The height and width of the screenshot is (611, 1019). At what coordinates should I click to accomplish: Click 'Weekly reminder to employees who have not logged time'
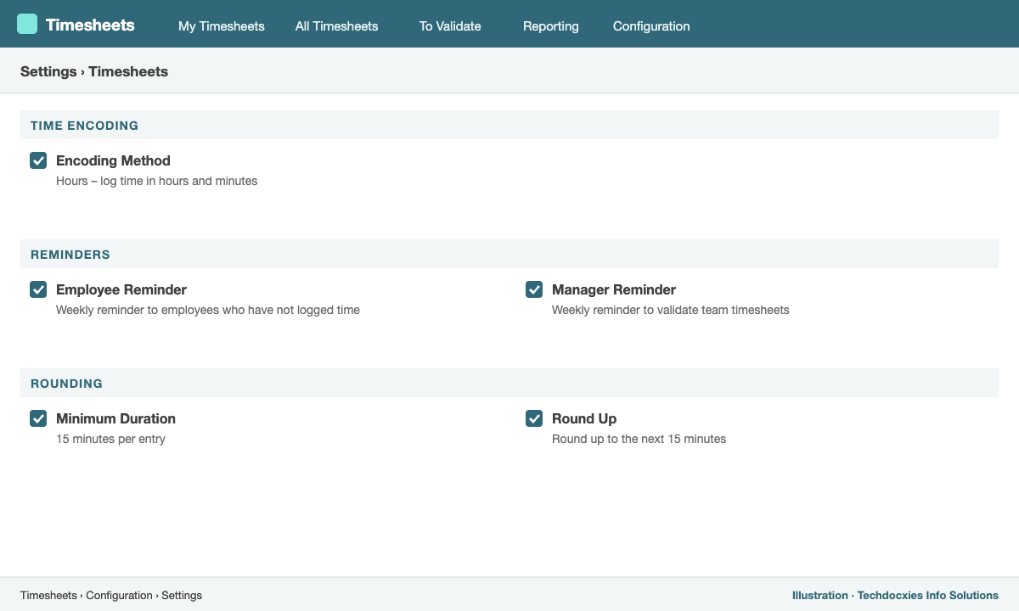point(208,310)
